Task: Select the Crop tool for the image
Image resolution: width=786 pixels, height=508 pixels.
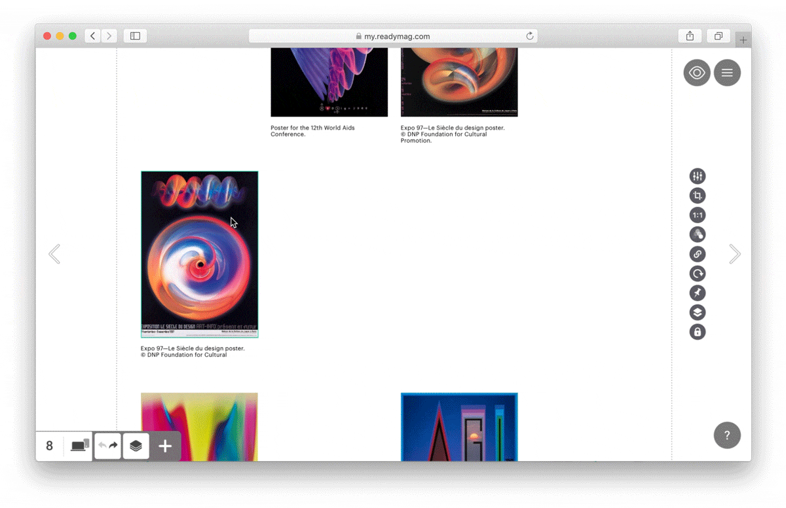Action: tap(697, 195)
